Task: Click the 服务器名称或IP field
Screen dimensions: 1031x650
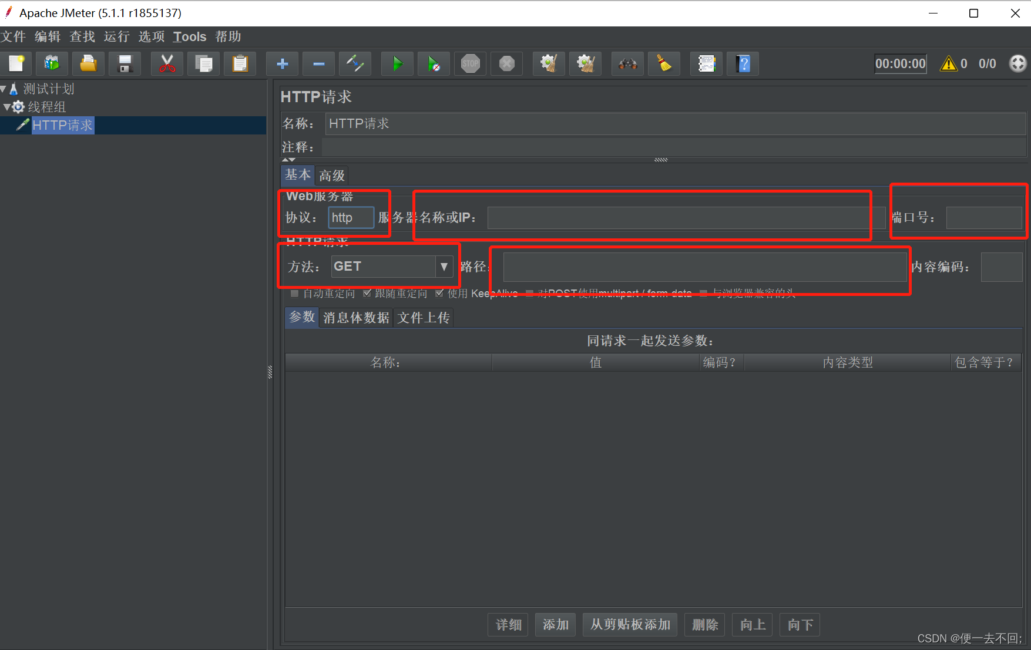Action: [x=686, y=218]
